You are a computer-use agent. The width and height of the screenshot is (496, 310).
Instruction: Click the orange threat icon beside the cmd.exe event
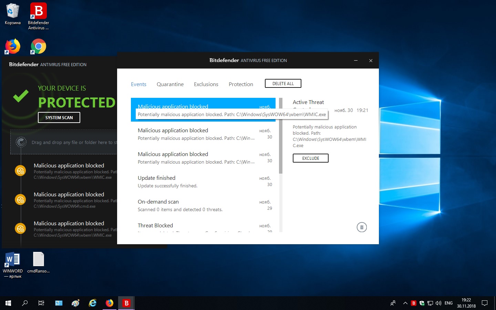point(21,199)
